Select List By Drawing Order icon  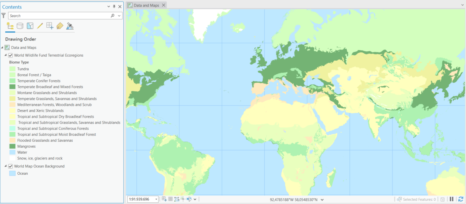click(10, 26)
